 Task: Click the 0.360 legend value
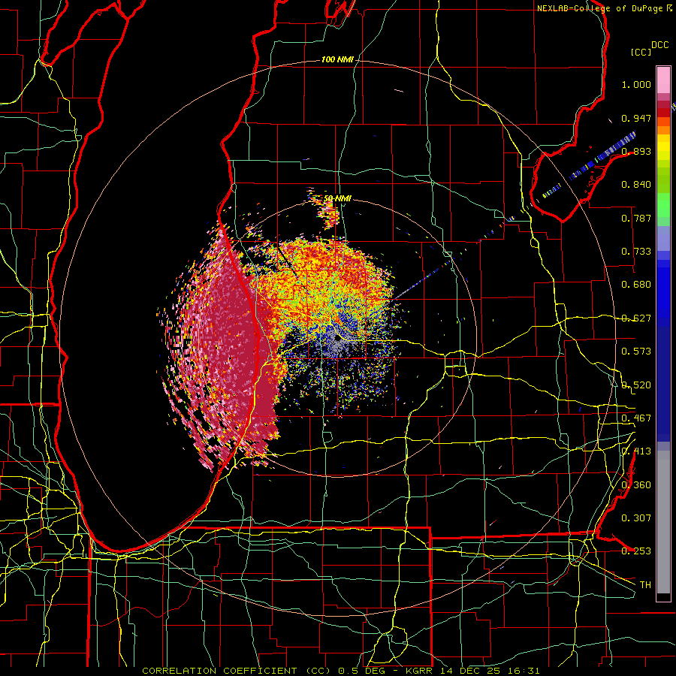tap(636, 485)
